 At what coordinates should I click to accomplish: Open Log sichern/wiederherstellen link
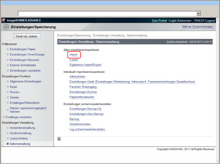[x=87, y=129]
